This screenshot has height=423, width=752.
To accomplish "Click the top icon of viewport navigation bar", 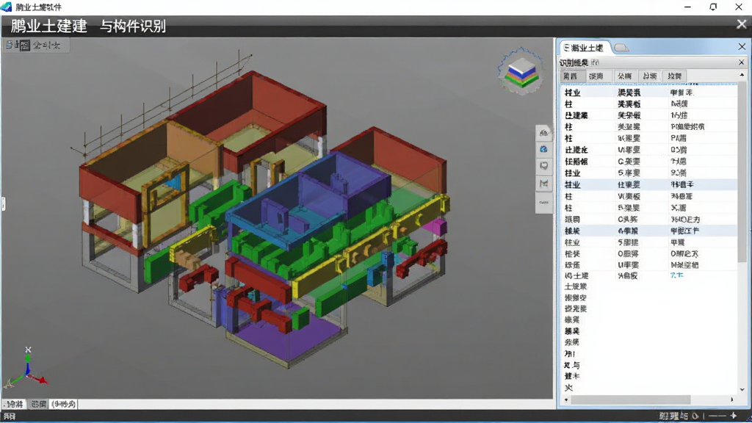I will [543, 133].
